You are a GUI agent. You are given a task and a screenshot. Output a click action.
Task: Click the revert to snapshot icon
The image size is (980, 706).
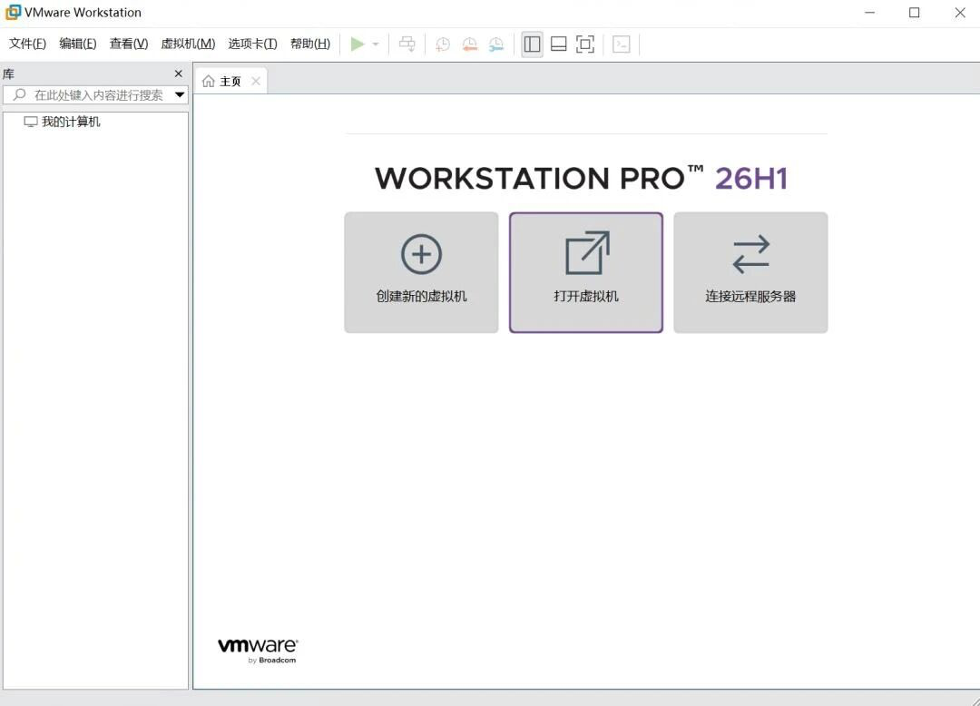[x=469, y=44]
